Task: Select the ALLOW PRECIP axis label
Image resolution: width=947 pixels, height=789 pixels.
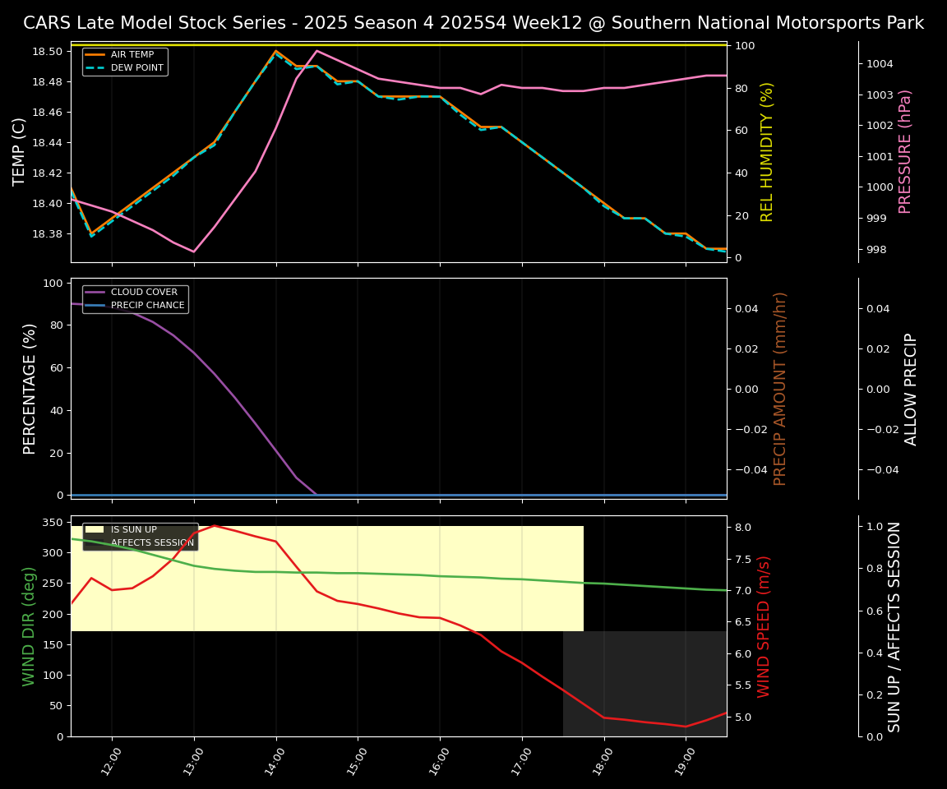Action: (x=911, y=389)
